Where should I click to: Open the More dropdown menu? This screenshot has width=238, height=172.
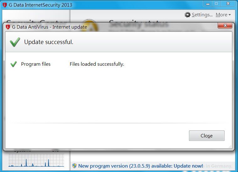223,15
